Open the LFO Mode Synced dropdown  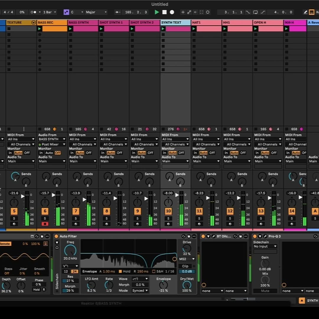coord(140,291)
